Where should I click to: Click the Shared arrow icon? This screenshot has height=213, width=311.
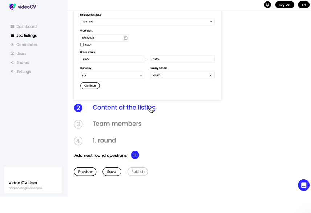click(x=12, y=62)
